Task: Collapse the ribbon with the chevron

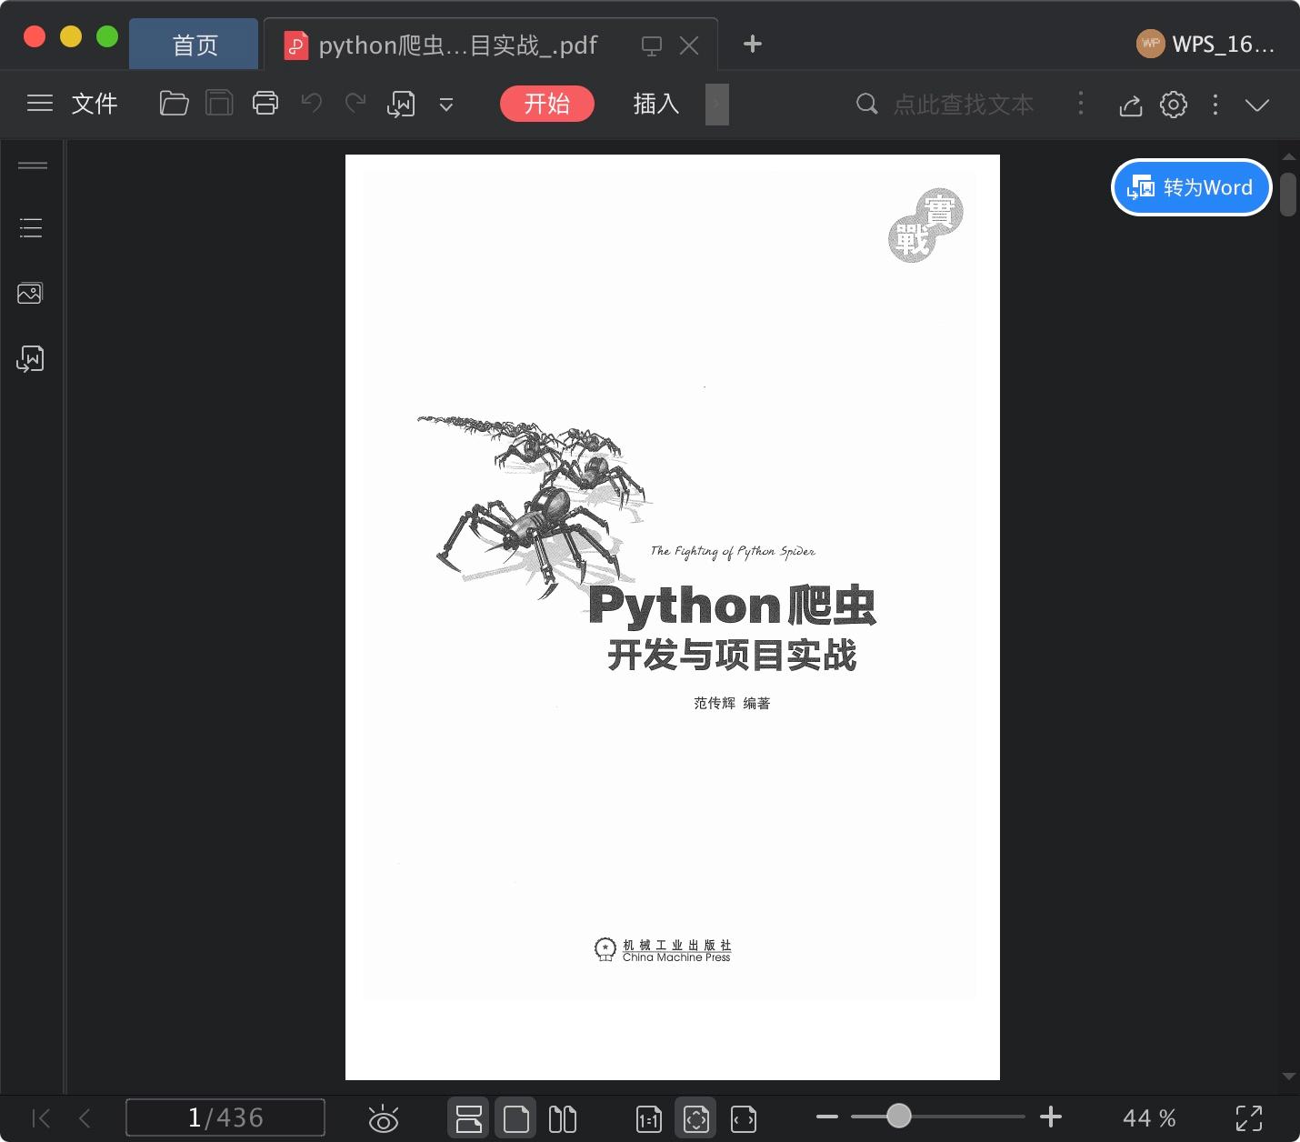Action: pyautogui.click(x=1257, y=105)
